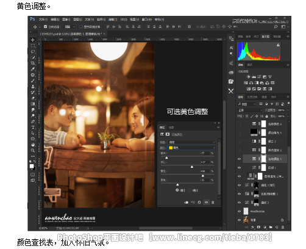Delete layer with Layers panel trash icon
The image size is (306, 249).
point(283,227)
